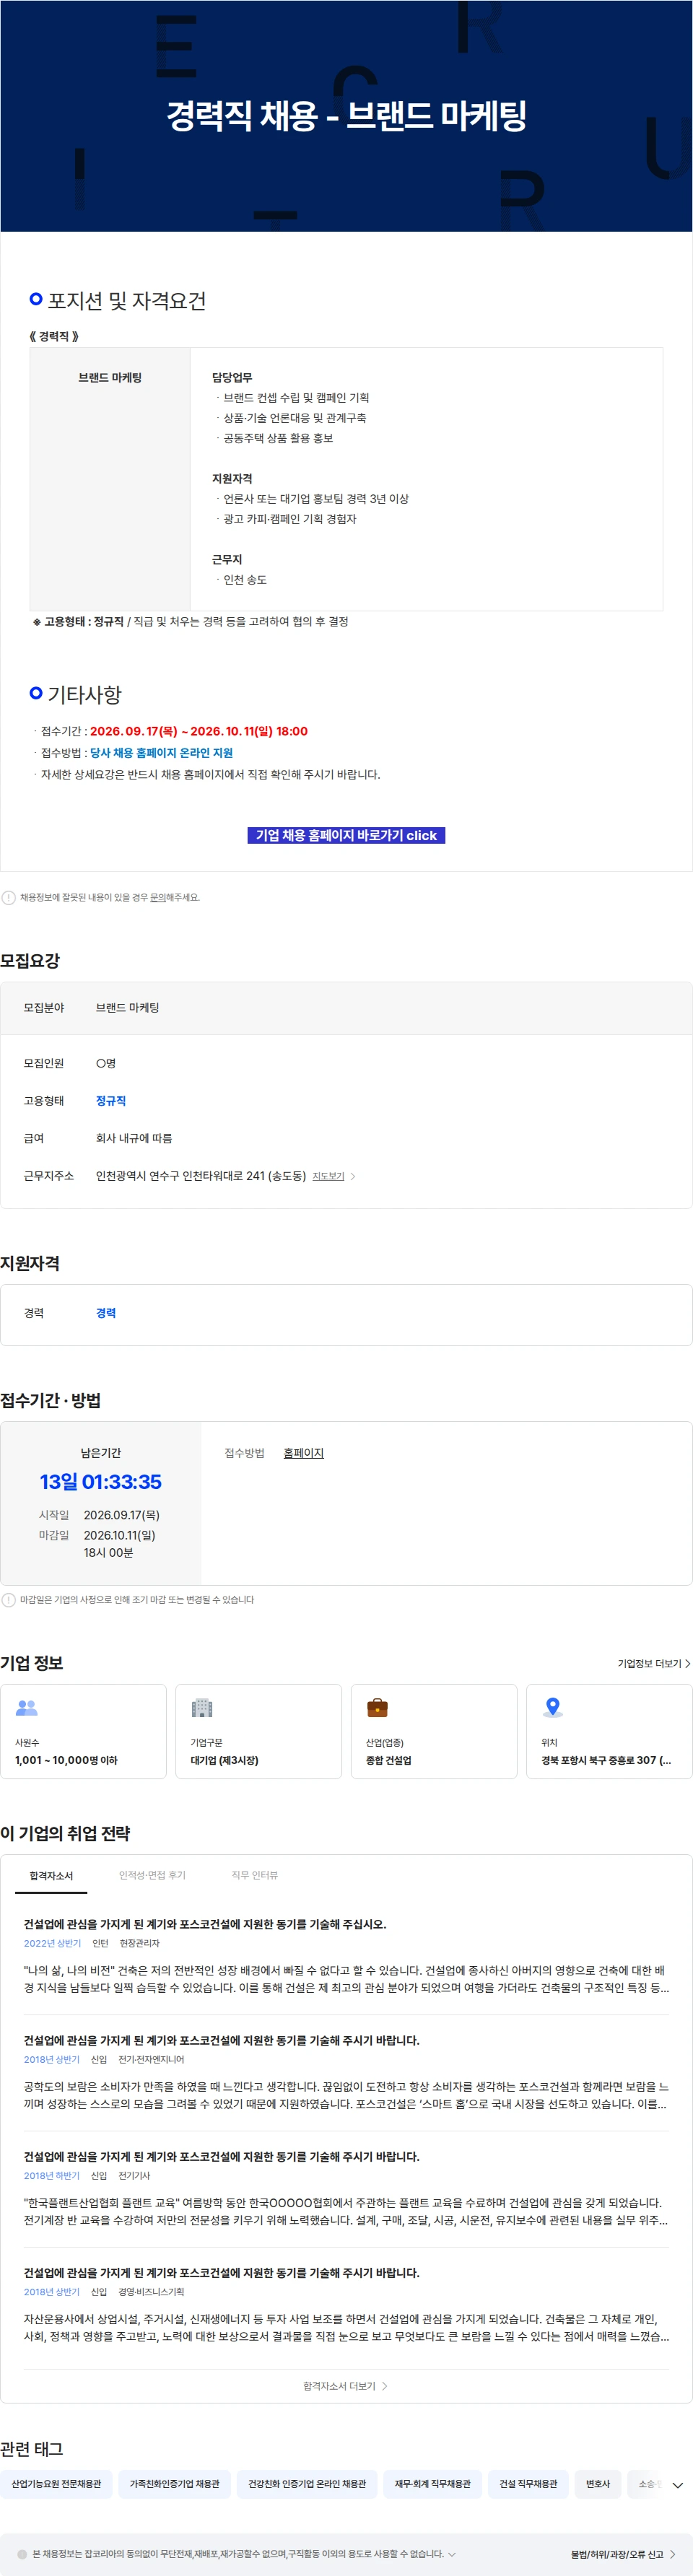Click the '기업 채용 홈페이지 바로가기 click' banner button
Screen dimensions: 693x2576
point(346,835)
